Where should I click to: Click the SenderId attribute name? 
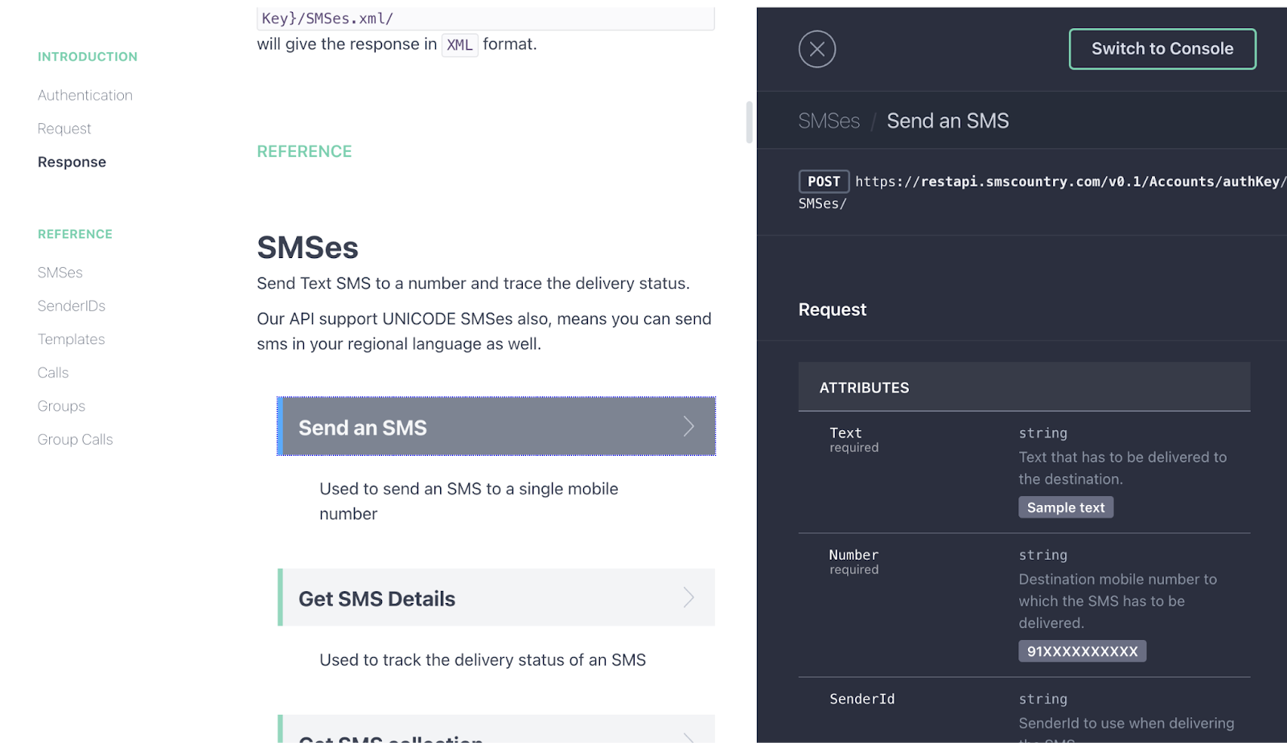861,699
